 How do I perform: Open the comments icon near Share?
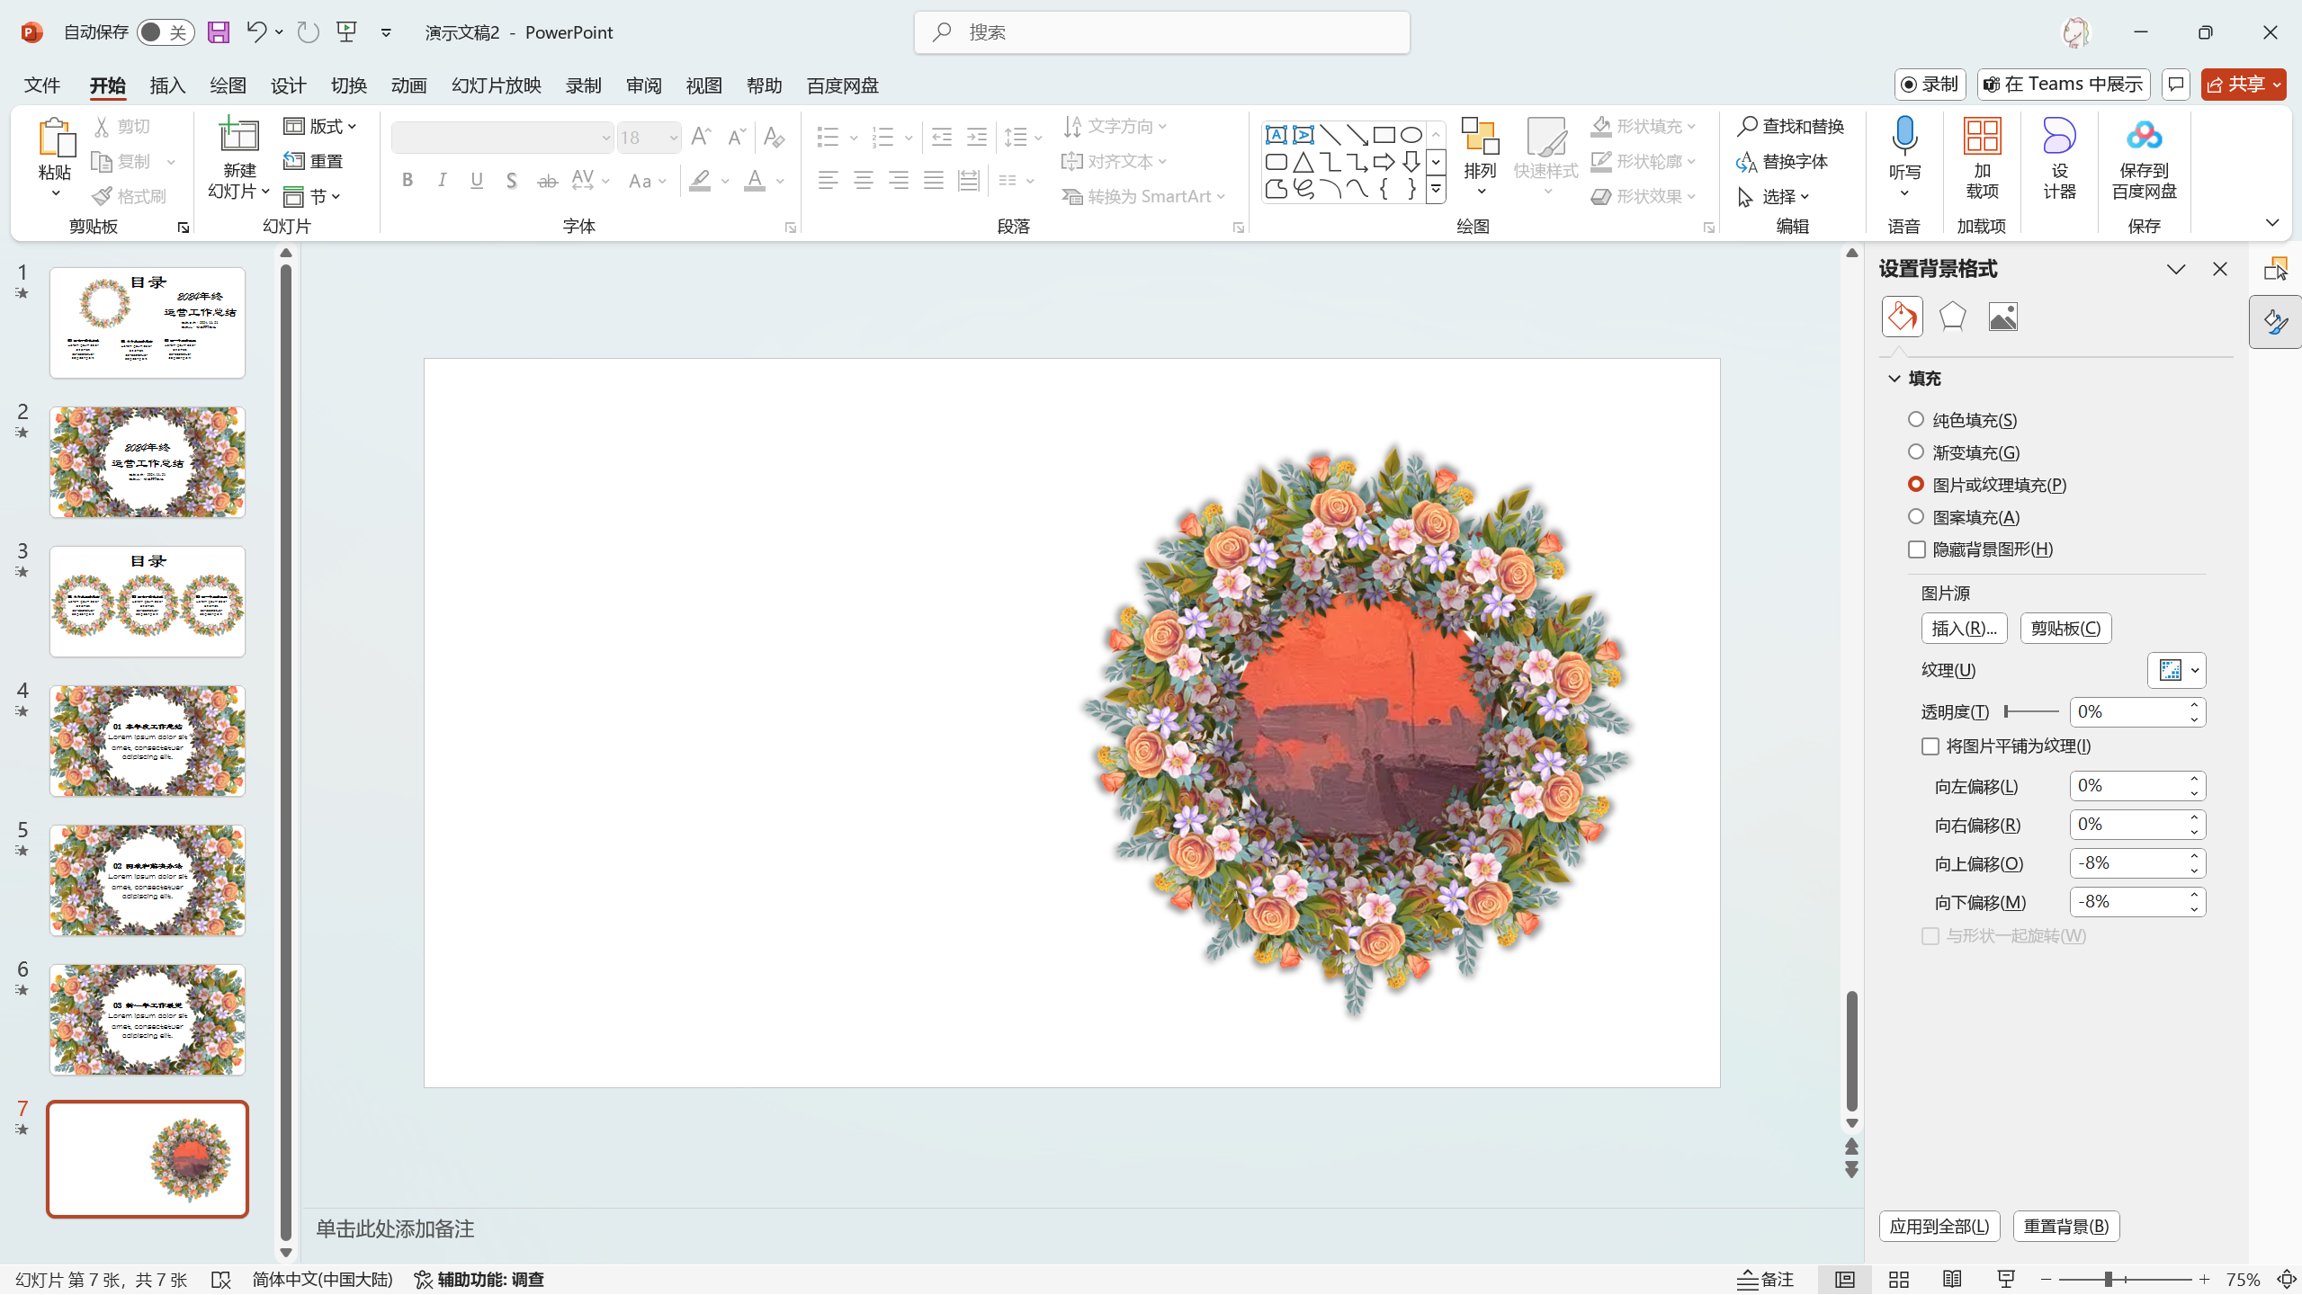coord(2175,85)
